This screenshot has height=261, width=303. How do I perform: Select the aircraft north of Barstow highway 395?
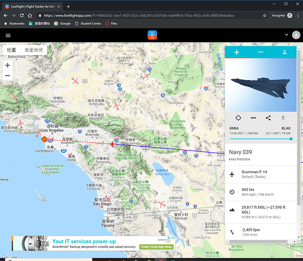coord(75,80)
